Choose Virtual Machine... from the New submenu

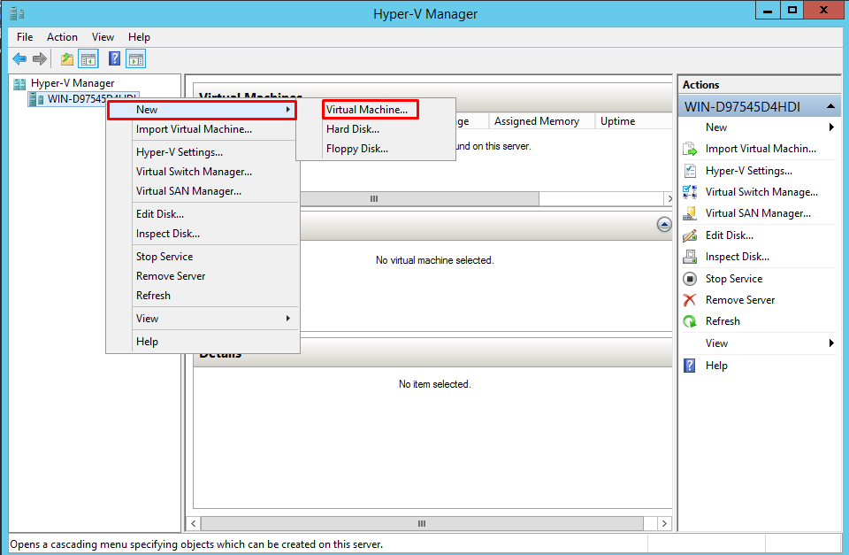click(371, 110)
